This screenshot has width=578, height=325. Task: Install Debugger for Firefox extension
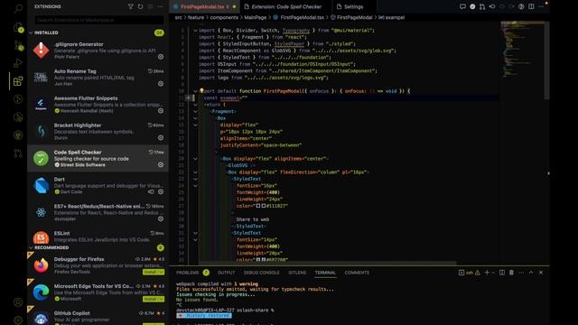pyautogui.click(x=154, y=272)
